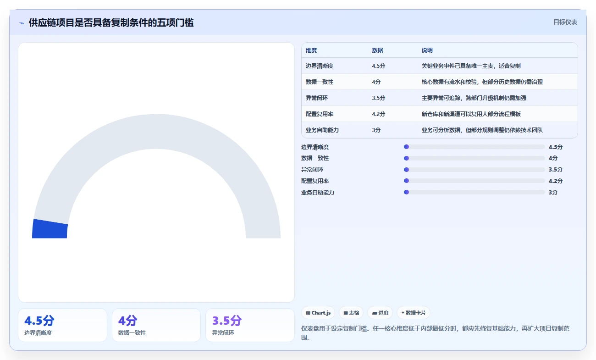The image size is (596, 360).
Task: Click the 3.5分 异常闭环 data card
Action: click(250, 325)
